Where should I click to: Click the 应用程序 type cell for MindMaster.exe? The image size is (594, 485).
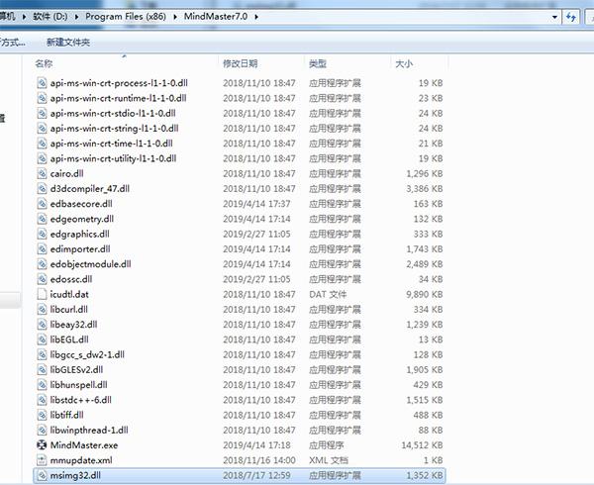click(326, 444)
